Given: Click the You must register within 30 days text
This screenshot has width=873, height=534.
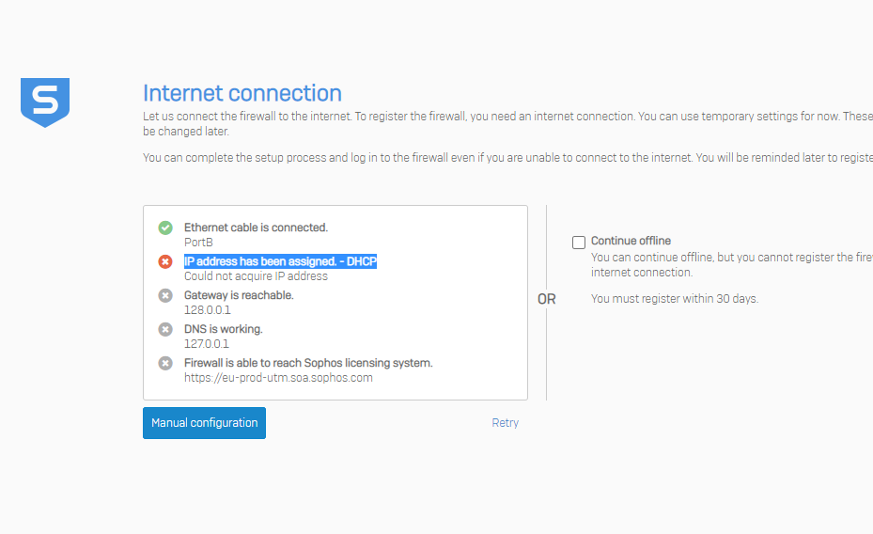Looking at the screenshot, I should click(675, 298).
